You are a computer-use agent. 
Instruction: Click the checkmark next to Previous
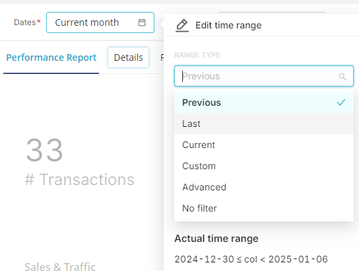341,102
